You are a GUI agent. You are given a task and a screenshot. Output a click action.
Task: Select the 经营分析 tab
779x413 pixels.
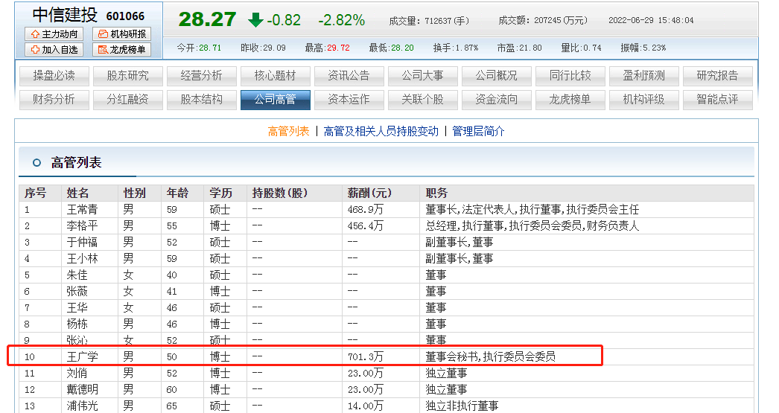tap(201, 76)
